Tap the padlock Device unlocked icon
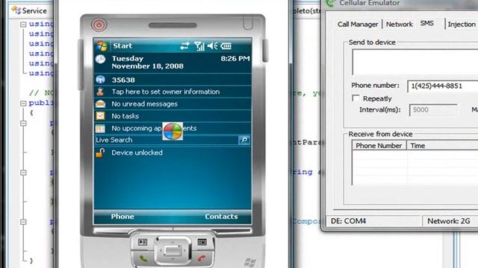This screenshot has height=268, width=478. (x=100, y=153)
